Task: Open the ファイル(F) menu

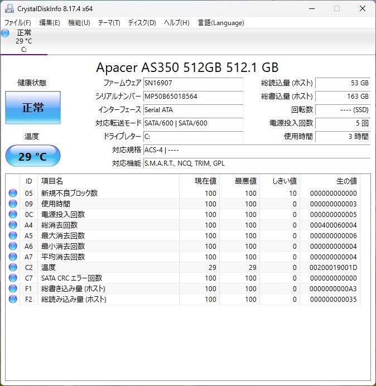Action: click(18, 23)
